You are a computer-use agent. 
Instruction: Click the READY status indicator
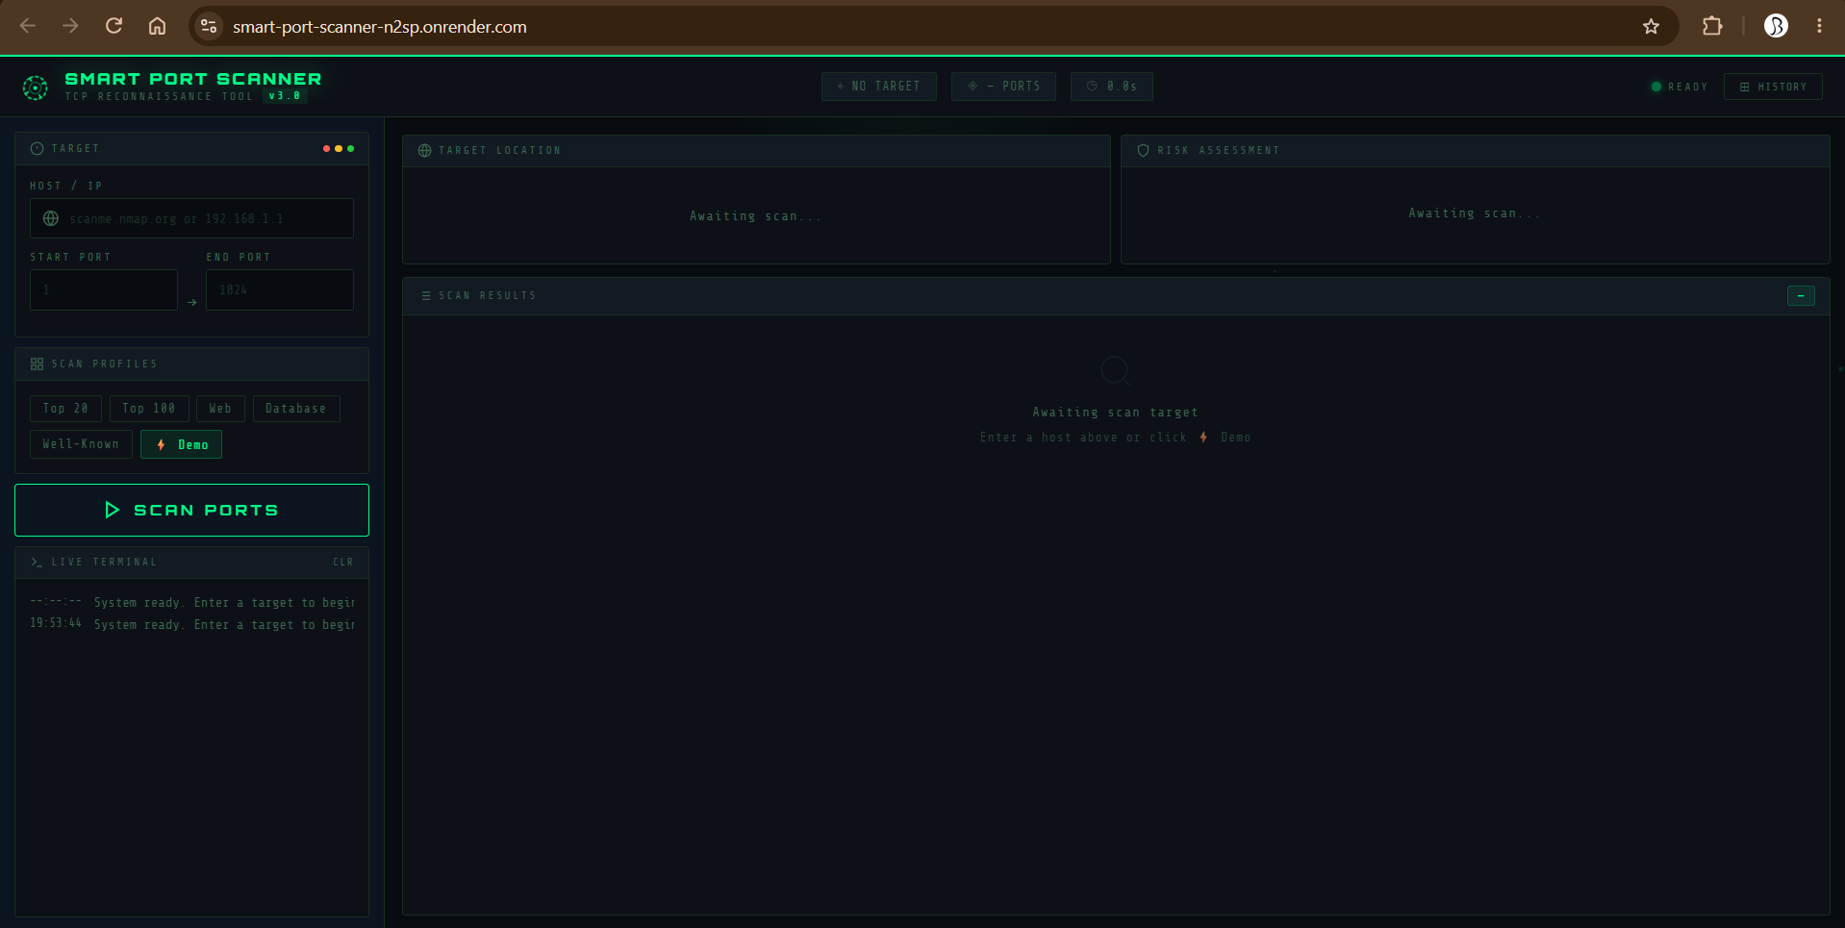pyautogui.click(x=1680, y=87)
